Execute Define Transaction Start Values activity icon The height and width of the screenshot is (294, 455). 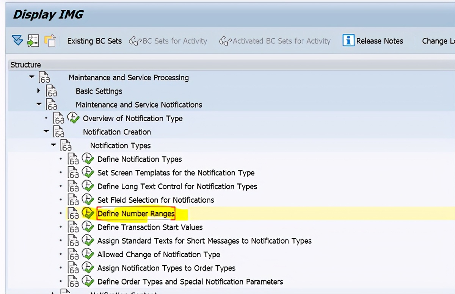(x=88, y=227)
